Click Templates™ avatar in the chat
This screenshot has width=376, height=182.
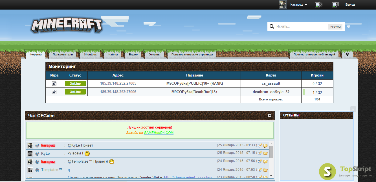coord(30,170)
